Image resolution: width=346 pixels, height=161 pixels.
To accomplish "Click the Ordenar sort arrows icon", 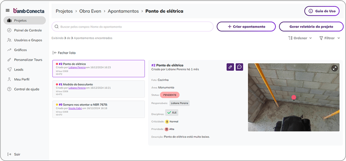I will click(x=290, y=38).
